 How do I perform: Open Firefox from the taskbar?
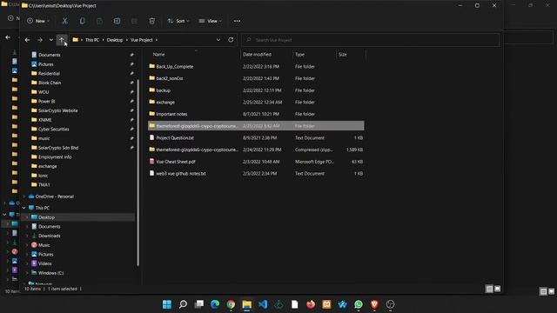point(311,304)
